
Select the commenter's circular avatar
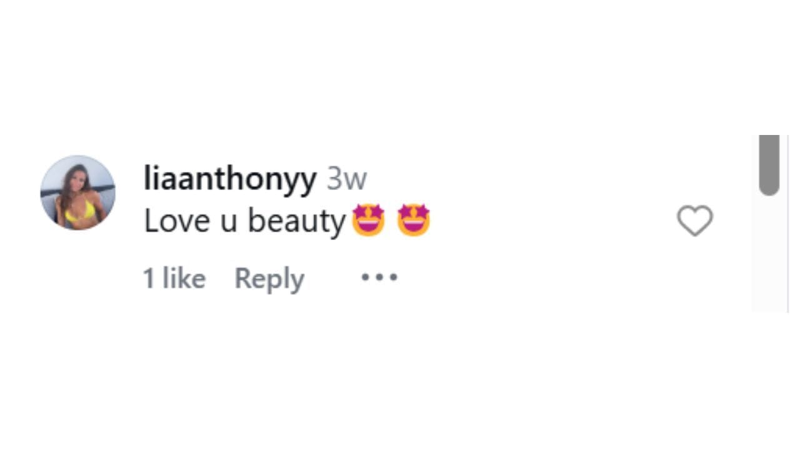tap(78, 192)
